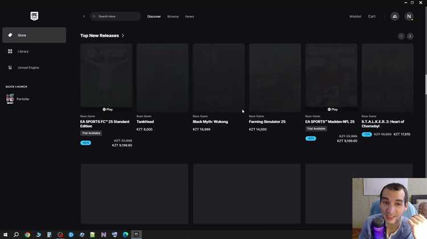The height and width of the screenshot is (239, 427).
Task: Expand Top New Releases heading arrow
Action: coord(123,36)
